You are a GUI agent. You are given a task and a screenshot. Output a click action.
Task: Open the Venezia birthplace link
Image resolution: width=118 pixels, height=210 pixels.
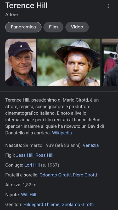[91, 145]
